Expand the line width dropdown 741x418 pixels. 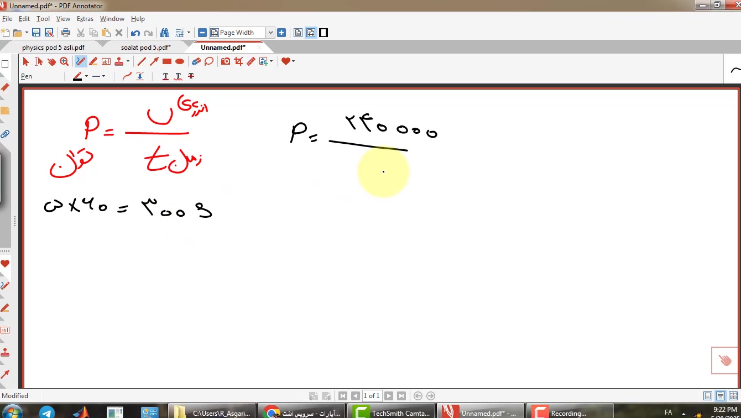point(103,76)
